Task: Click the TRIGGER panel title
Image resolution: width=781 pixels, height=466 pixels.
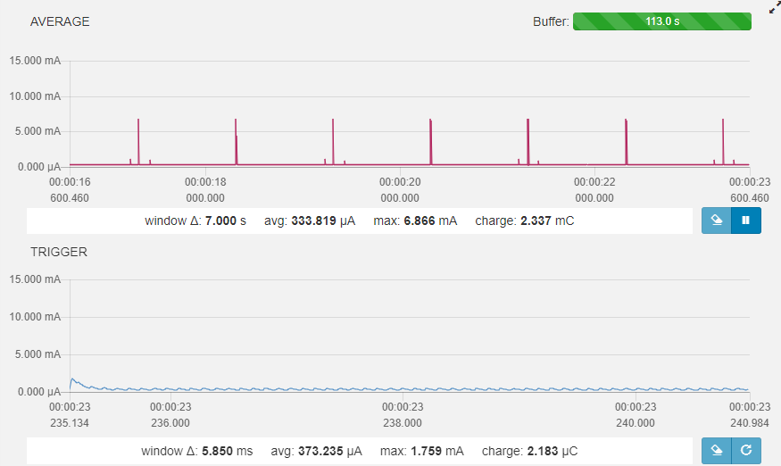Action: pyautogui.click(x=59, y=252)
